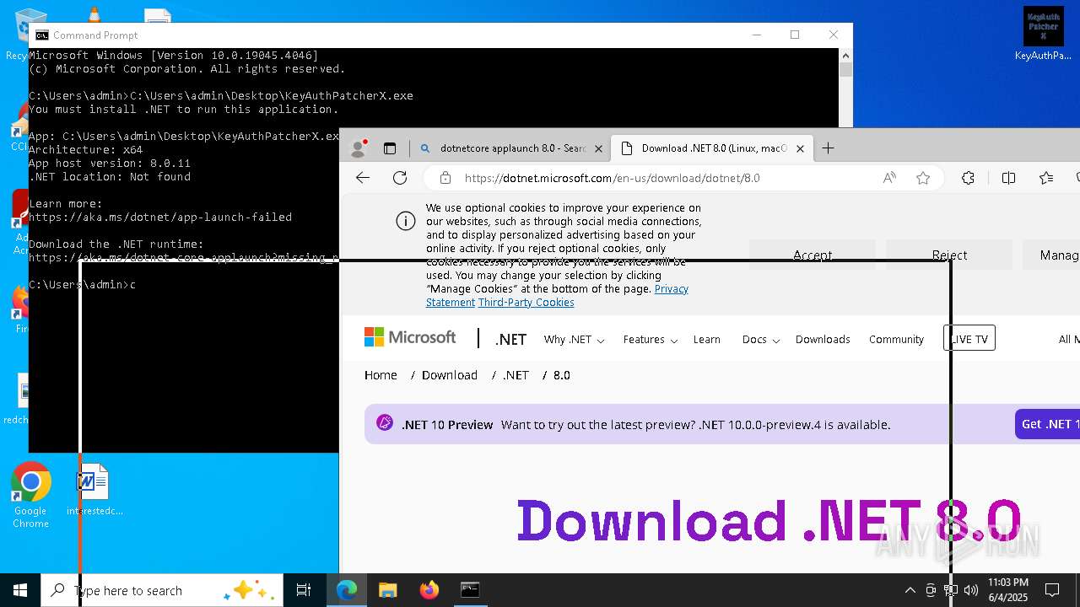Click the Command Prompt title bar icon

pos(40,35)
